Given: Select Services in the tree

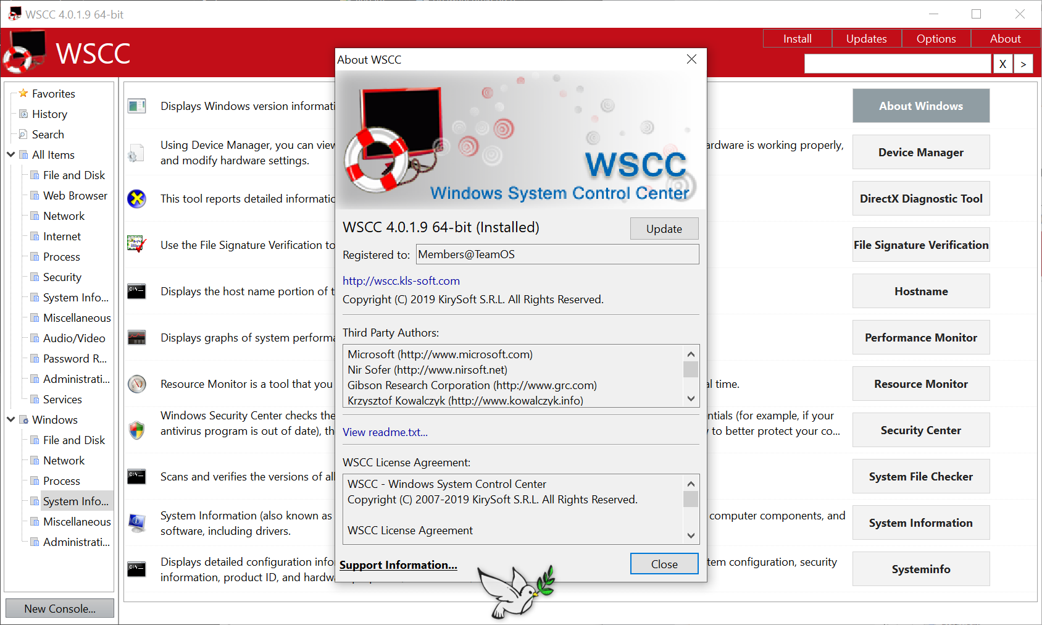Looking at the screenshot, I should (62, 399).
